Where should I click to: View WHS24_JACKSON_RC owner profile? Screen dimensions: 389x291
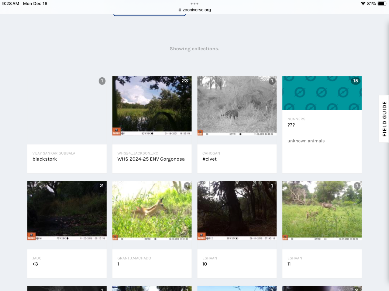(138, 153)
